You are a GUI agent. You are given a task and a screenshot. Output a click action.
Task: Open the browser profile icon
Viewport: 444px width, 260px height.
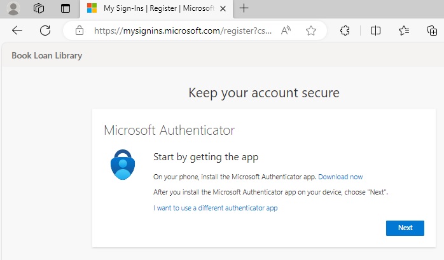pos(13,8)
